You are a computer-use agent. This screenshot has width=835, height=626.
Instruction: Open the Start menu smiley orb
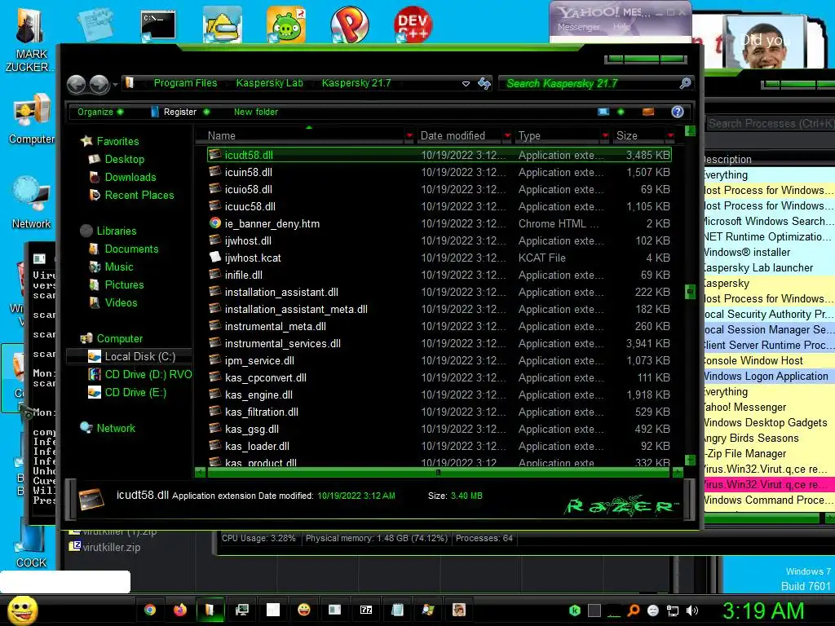coord(22,610)
